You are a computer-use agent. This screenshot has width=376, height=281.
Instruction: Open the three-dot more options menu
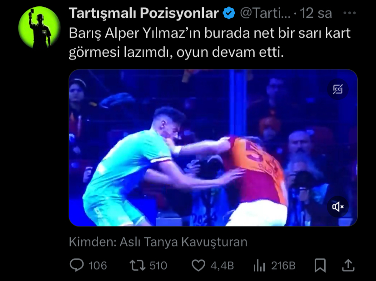click(350, 13)
